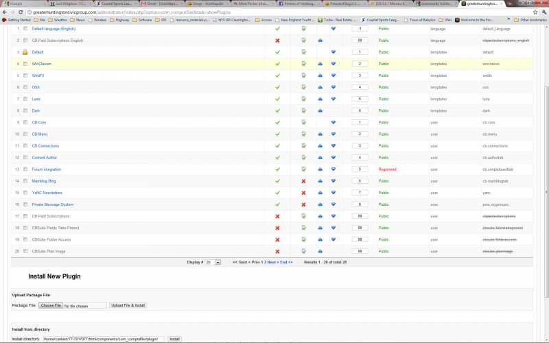This screenshot has height=343, width=549.
Task: Move Dark plugin up
Action: (x=320, y=110)
